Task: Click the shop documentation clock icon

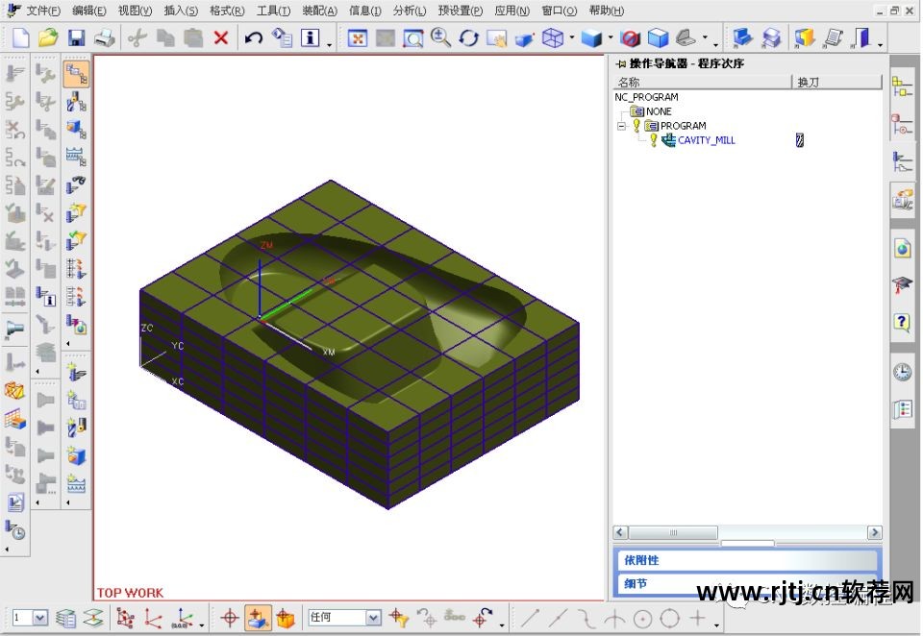Action: pyautogui.click(x=14, y=530)
